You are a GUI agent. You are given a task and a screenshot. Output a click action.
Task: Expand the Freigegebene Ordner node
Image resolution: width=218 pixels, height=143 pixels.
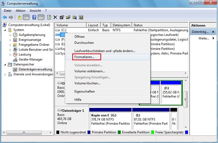(10, 45)
